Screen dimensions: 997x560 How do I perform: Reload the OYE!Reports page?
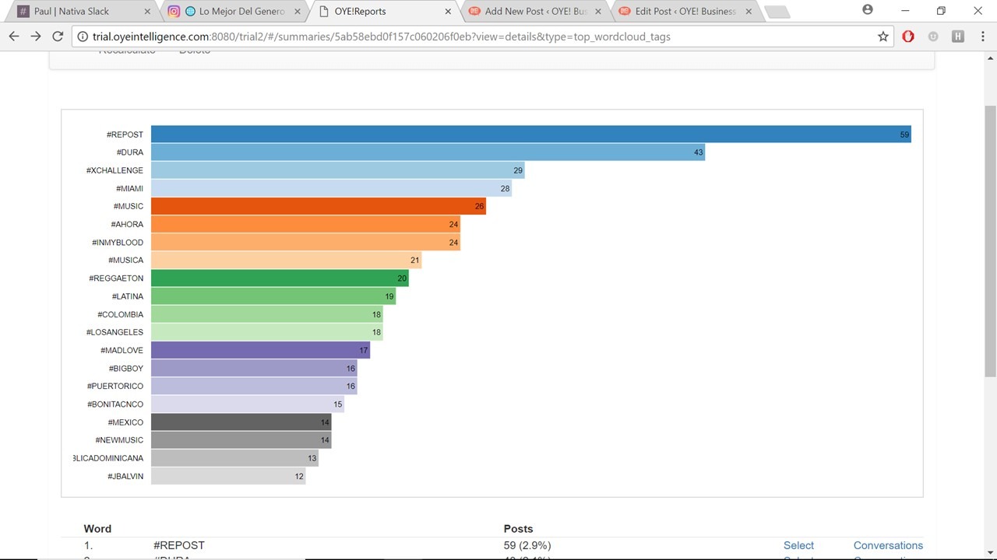tap(58, 37)
